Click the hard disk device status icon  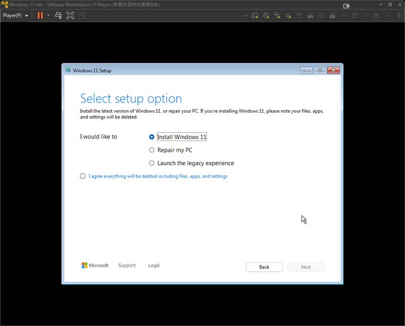tap(255, 15)
